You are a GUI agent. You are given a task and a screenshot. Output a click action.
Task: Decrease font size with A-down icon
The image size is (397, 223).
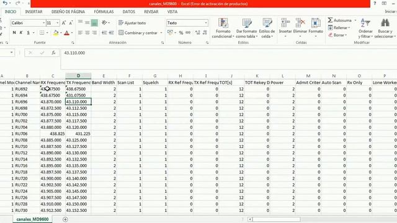point(71,23)
